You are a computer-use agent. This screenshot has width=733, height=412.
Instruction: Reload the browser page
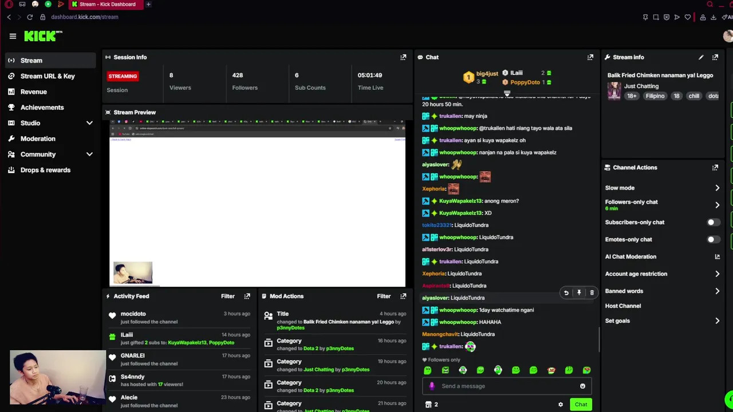(x=30, y=17)
